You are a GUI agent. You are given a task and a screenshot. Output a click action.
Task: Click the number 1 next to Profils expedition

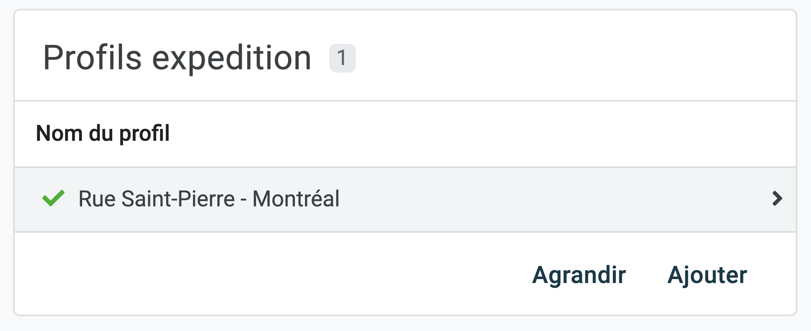click(x=342, y=58)
